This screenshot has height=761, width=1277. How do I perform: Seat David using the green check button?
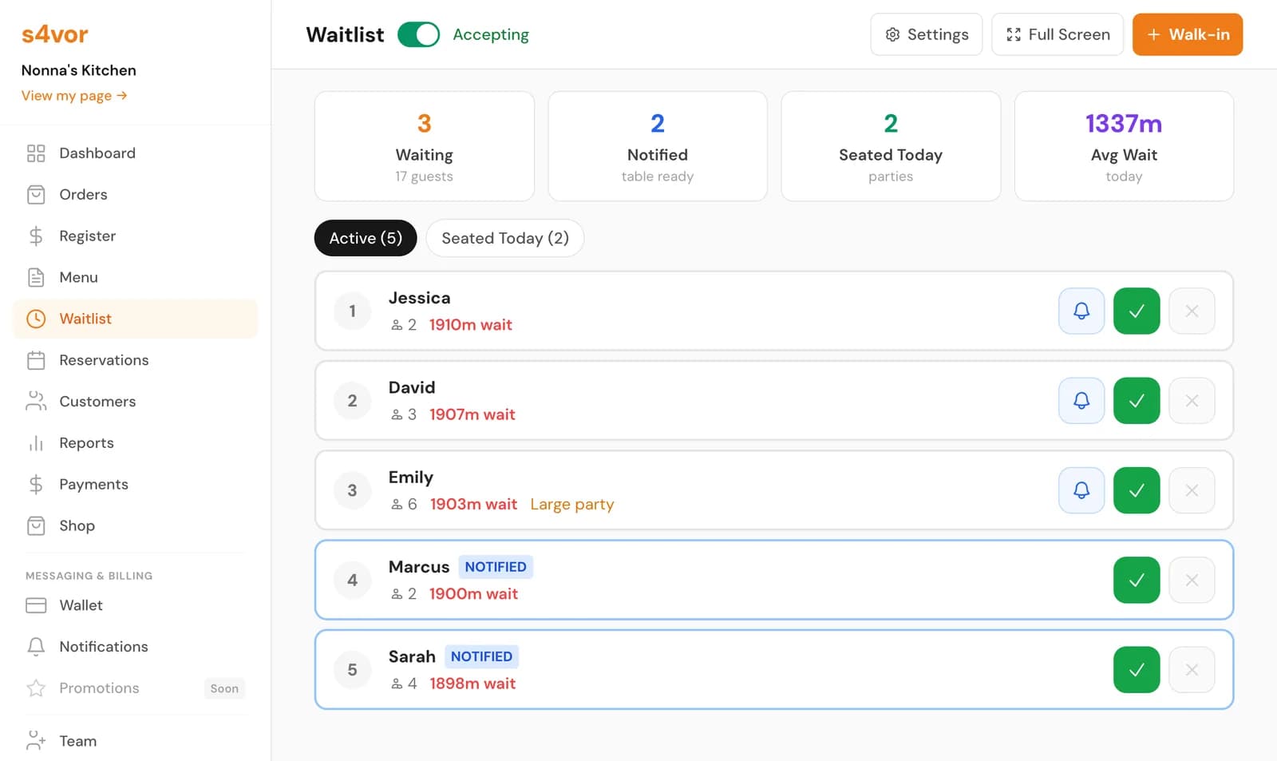pos(1136,400)
